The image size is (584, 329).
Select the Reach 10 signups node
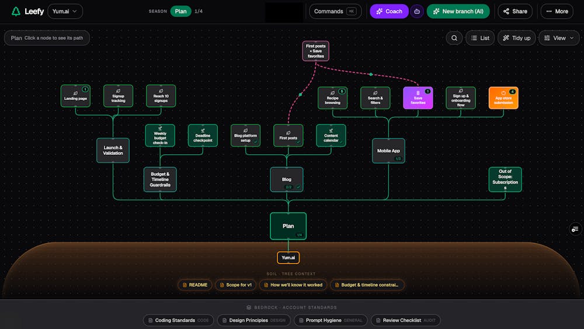tap(161, 96)
